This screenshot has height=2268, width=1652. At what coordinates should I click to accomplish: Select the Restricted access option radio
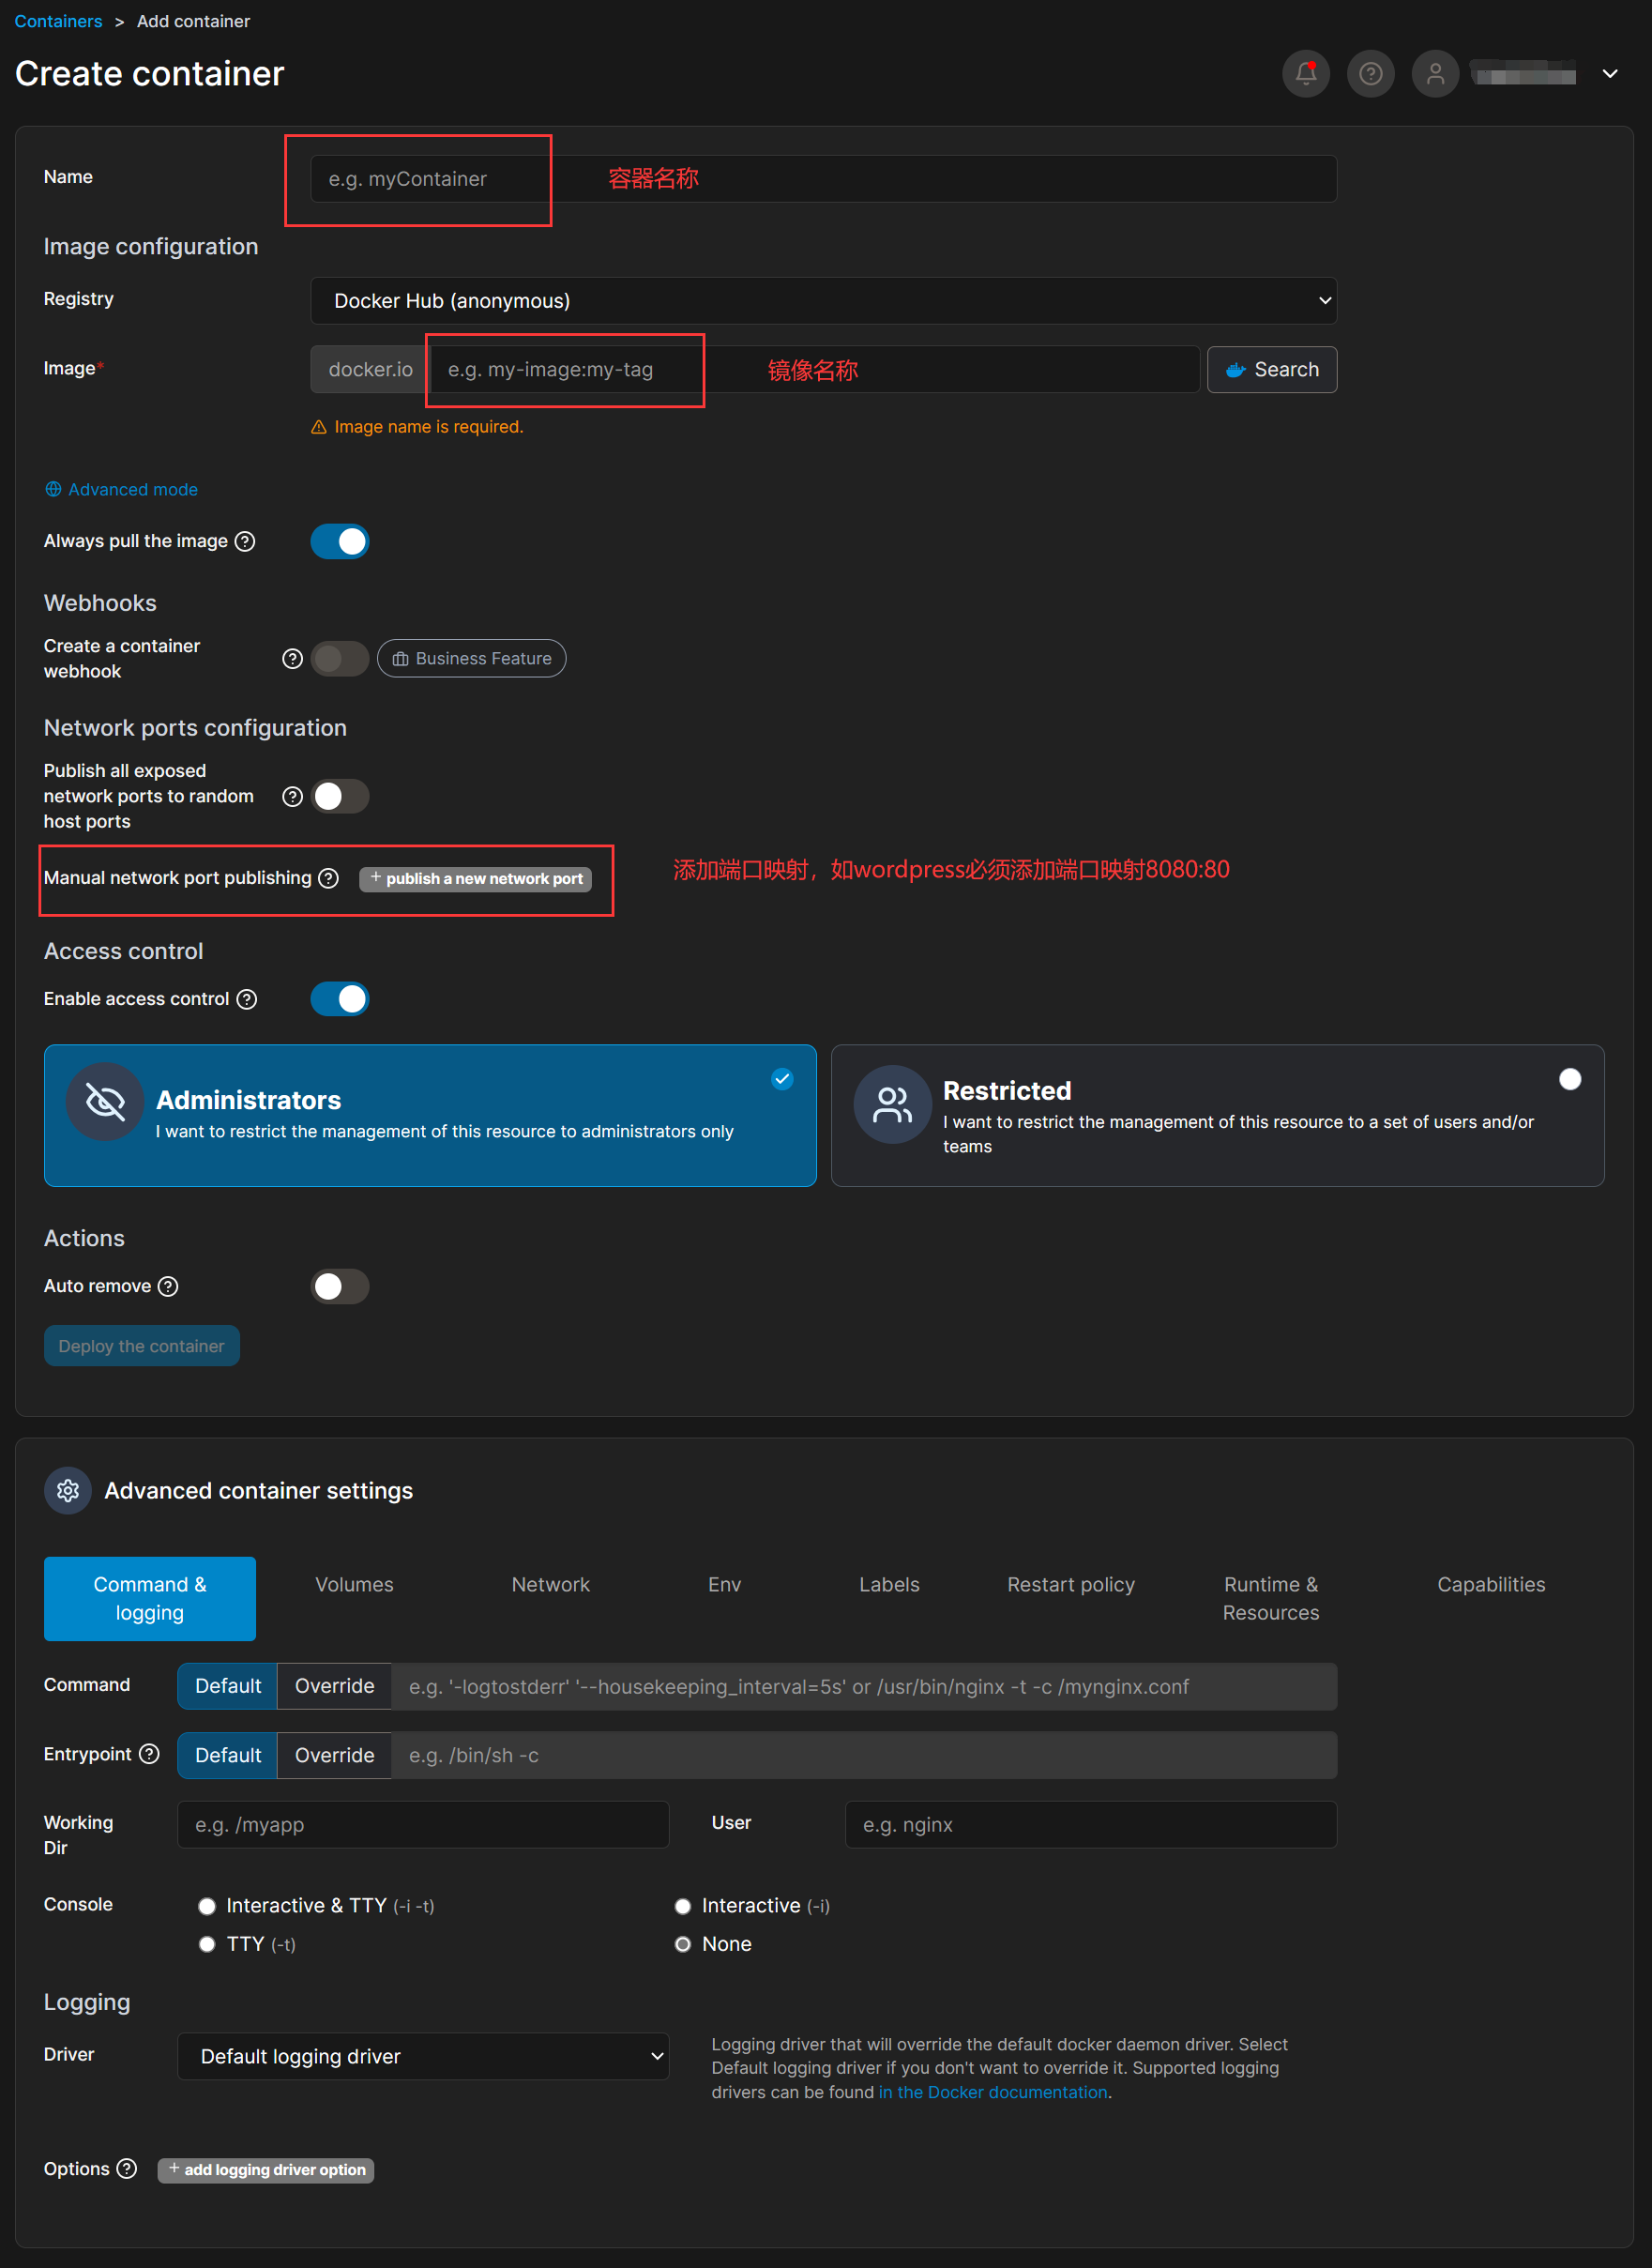pyautogui.click(x=1570, y=1079)
